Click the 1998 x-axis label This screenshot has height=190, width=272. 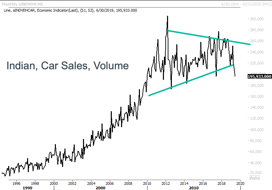(35, 183)
